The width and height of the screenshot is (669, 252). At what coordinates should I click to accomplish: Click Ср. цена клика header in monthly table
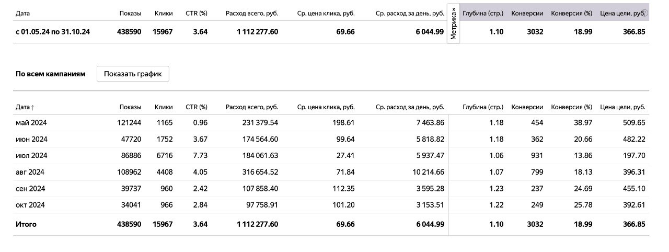(326, 107)
